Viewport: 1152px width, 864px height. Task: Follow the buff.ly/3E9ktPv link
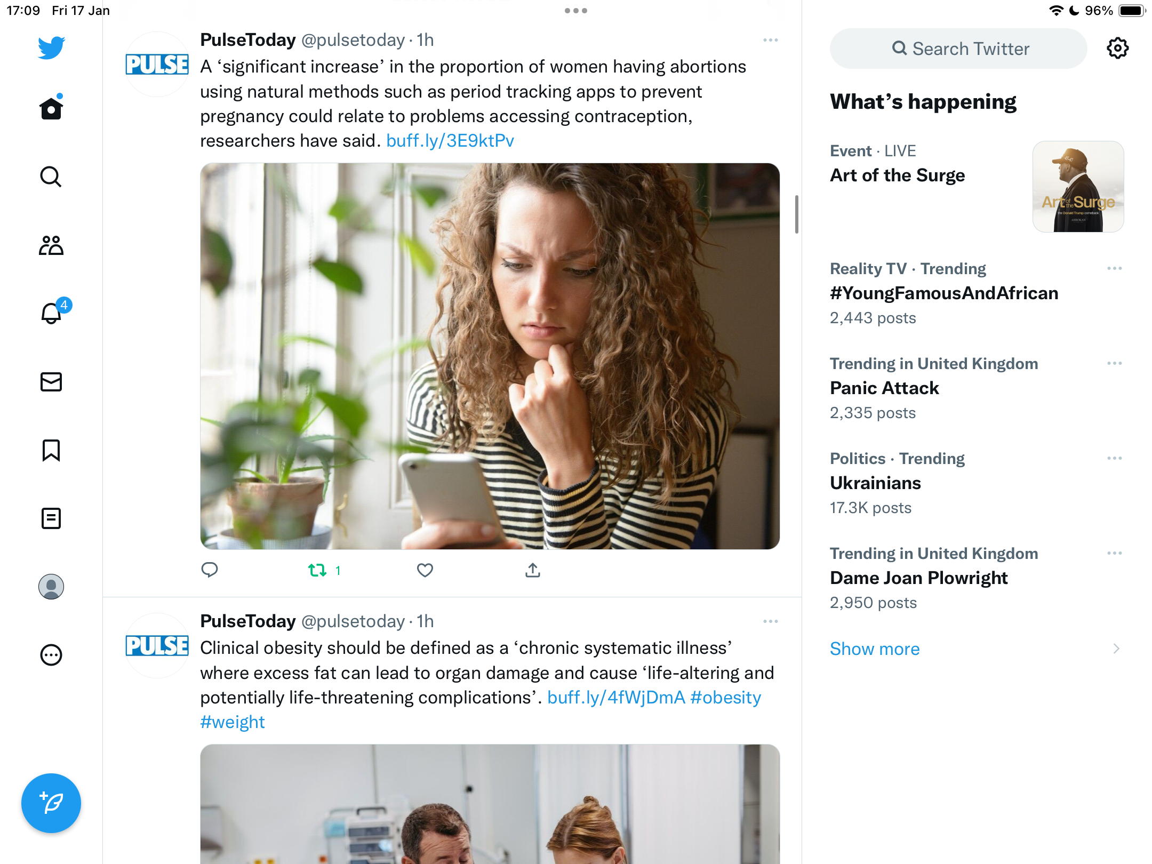click(450, 141)
